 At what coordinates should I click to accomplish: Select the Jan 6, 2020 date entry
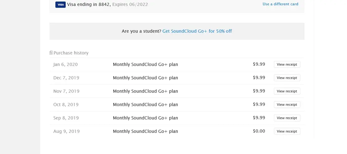(x=65, y=64)
